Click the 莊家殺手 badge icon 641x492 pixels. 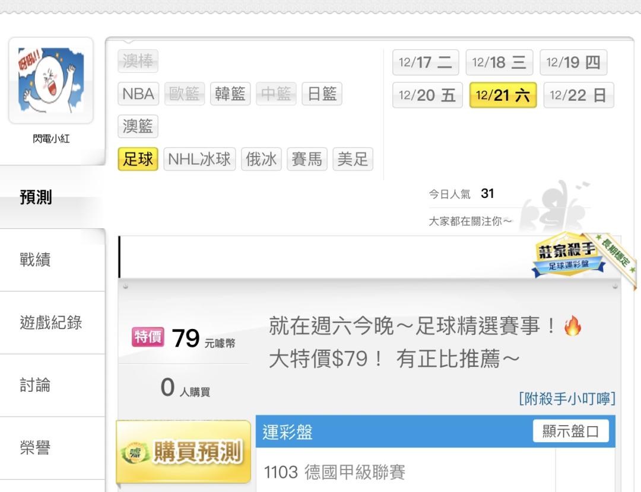click(x=568, y=255)
